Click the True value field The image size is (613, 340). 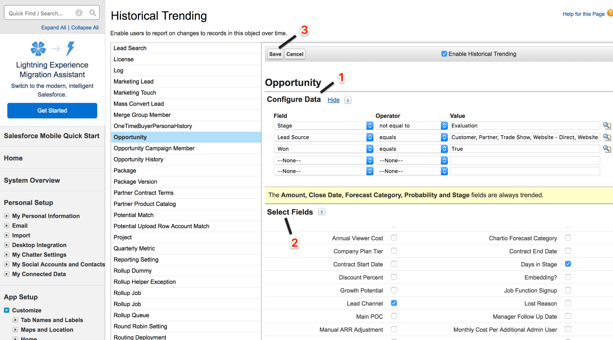pos(525,149)
